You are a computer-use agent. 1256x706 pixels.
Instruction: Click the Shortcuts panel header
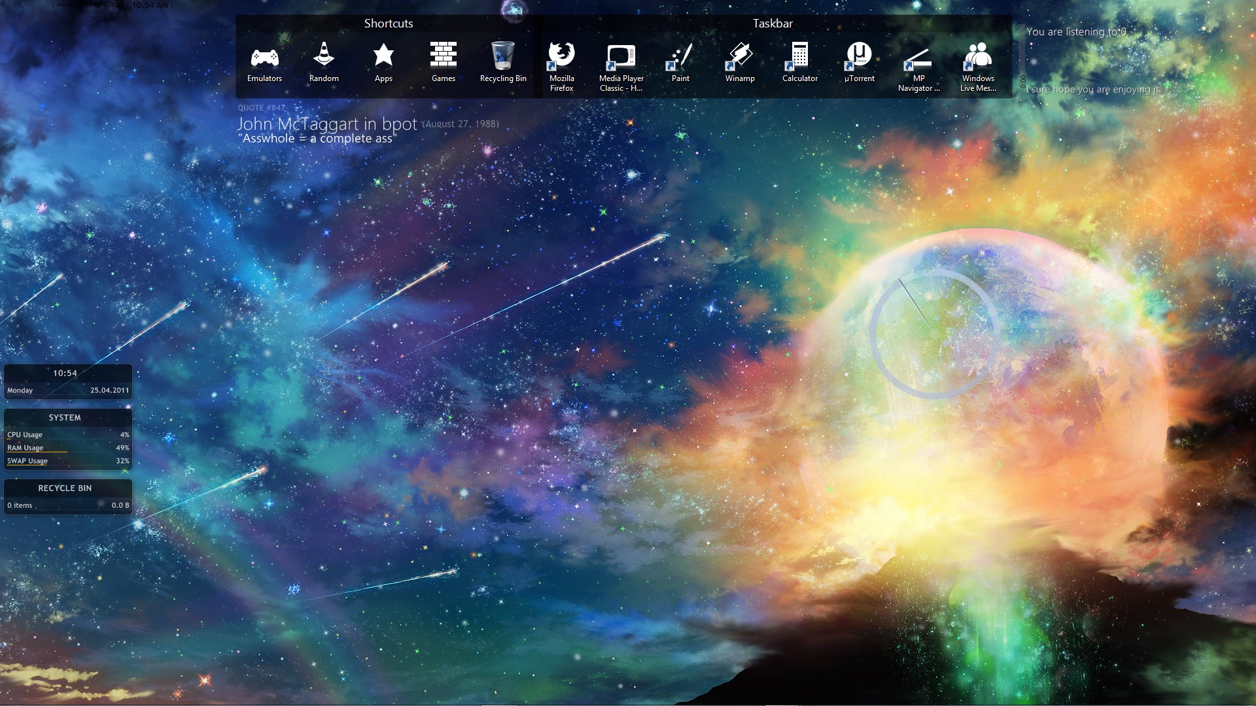[x=389, y=24]
